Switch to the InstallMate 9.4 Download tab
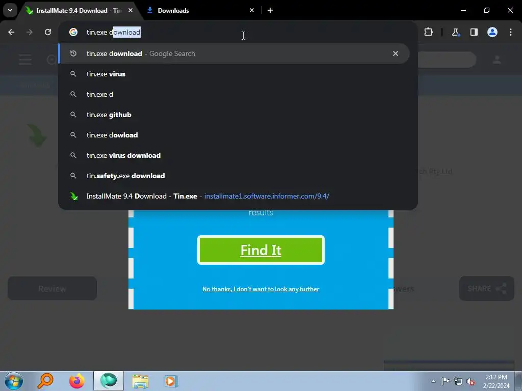522x391 pixels. click(x=78, y=10)
